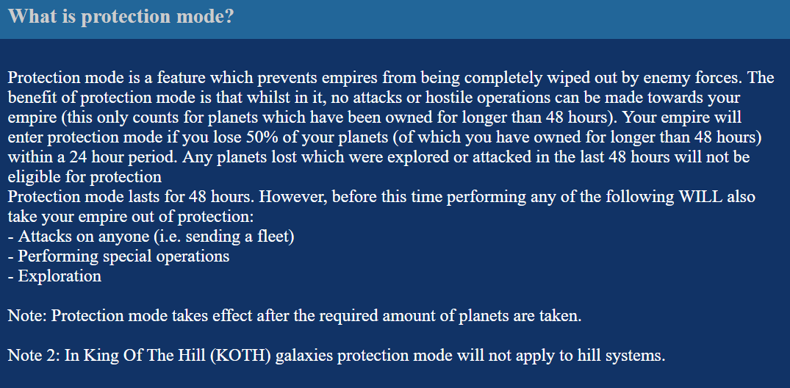Click the 'Note 2' KOTH galaxies line

click(x=337, y=356)
